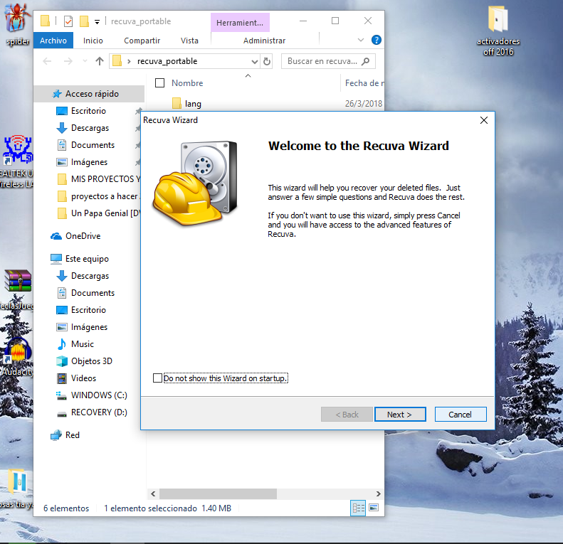Open the Music folder
Screen dimensions: 563x544
tap(83, 344)
